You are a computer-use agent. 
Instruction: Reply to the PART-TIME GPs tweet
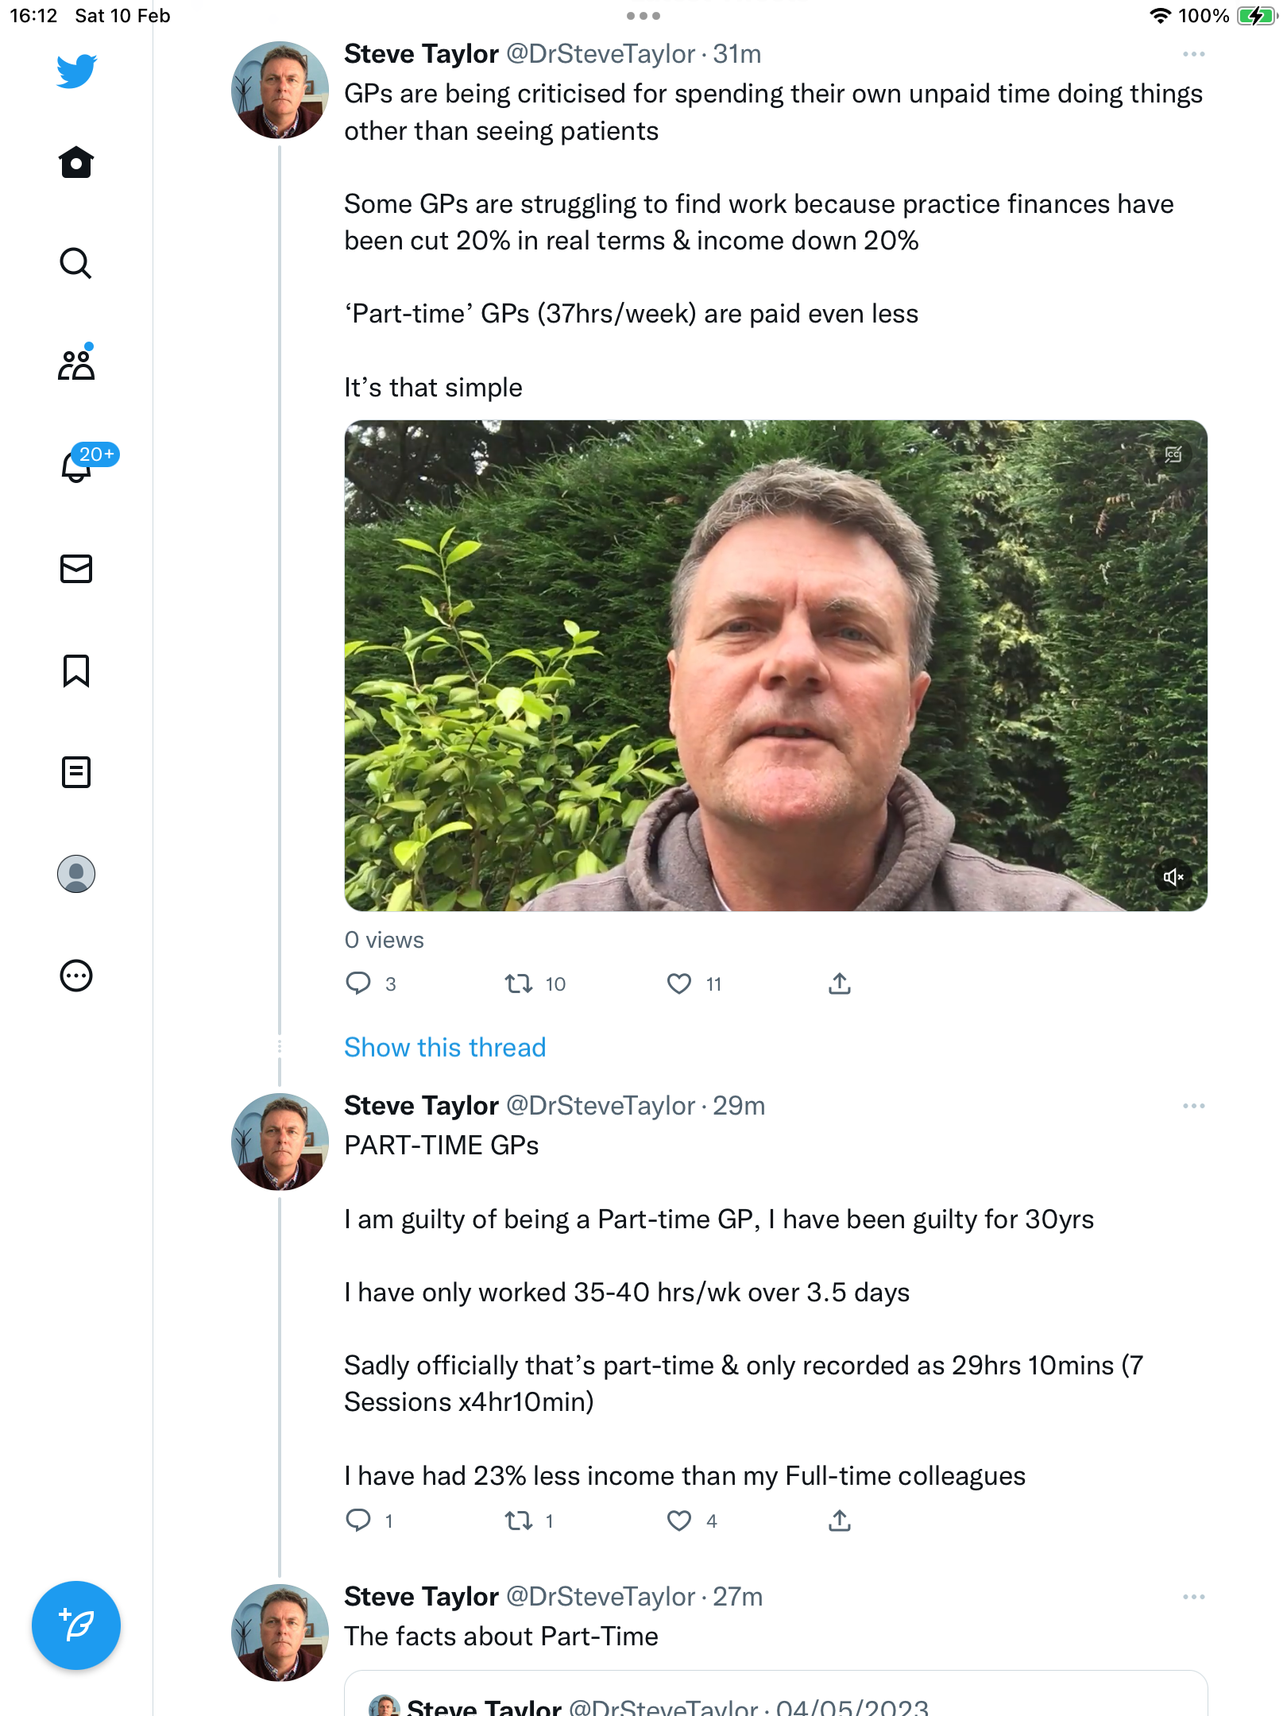(x=358, y=1521)
